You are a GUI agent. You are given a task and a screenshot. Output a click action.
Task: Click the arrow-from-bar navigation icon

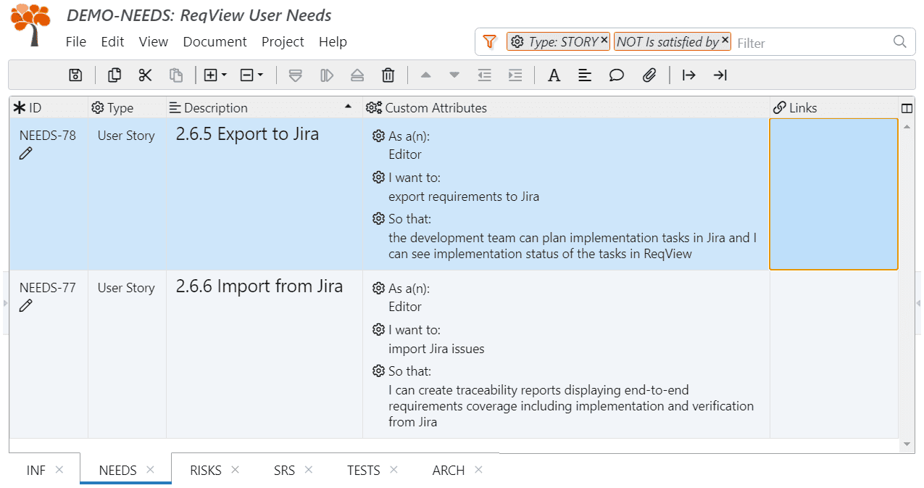tap(689, 75)
